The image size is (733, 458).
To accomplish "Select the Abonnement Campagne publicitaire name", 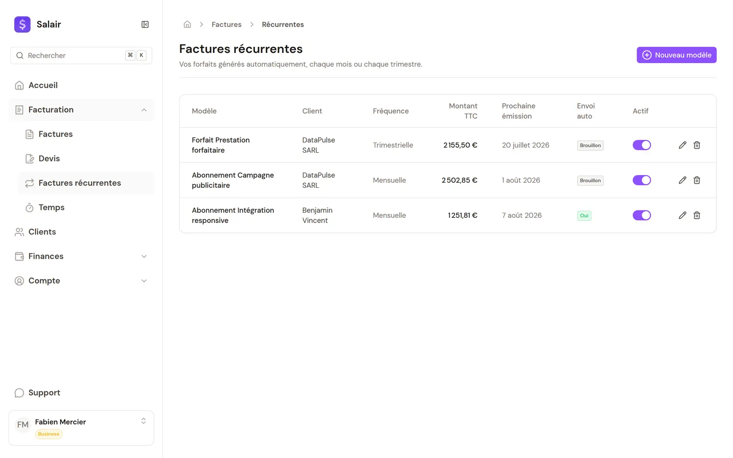I will [233, 180].
